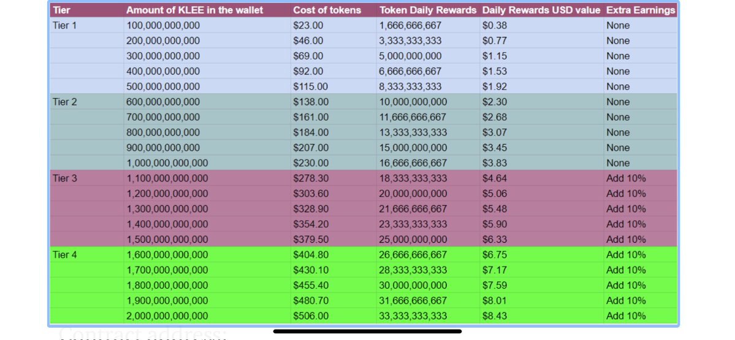Select the 'Extra Earnings' column header
Image resolution: width=735 pixels, height=340 pixels.
641,10
